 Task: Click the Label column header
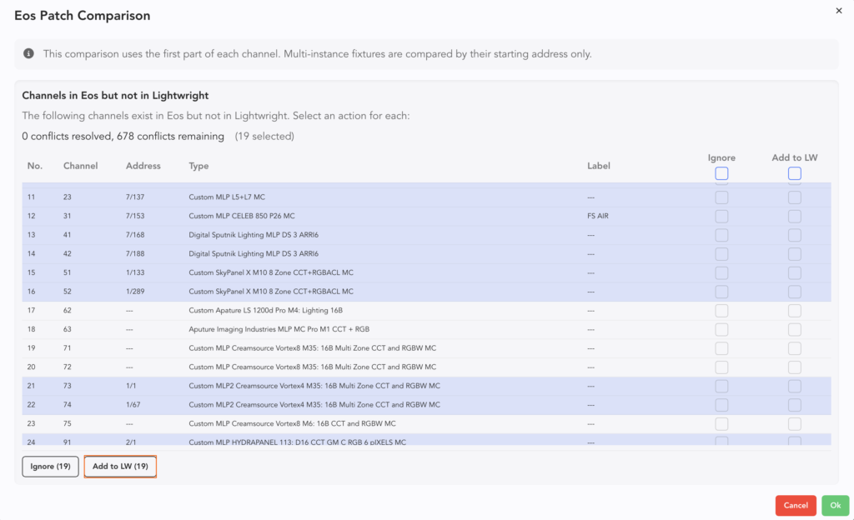pyautogui.click(x=598, y=166)
